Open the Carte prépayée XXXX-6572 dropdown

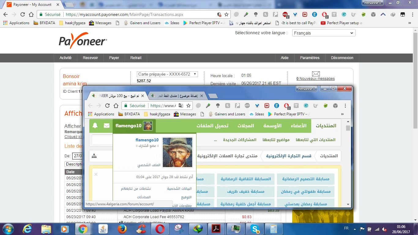(x=167, y=74)
